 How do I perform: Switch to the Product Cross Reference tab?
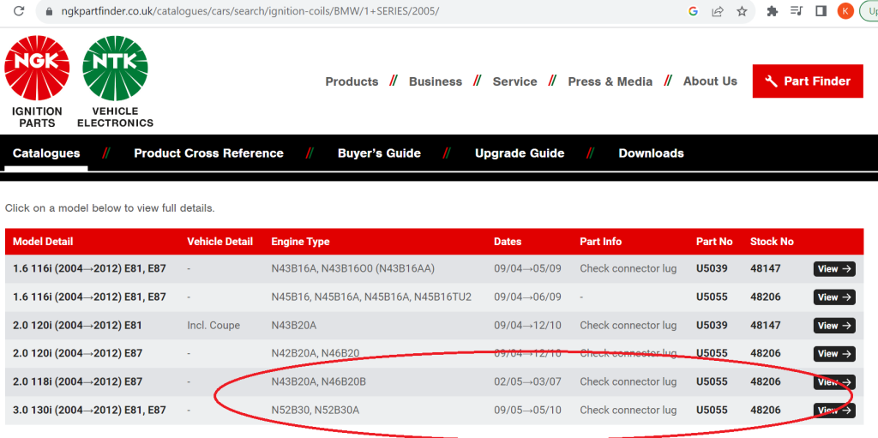[x=208, y=153]
